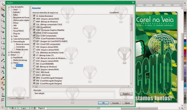
Task: Select the Artistic Media tool
Action: click(x=3, y=32)
